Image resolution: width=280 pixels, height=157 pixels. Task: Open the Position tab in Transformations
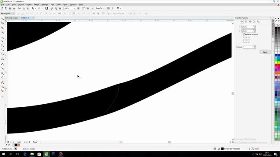[x=242, y=21]
